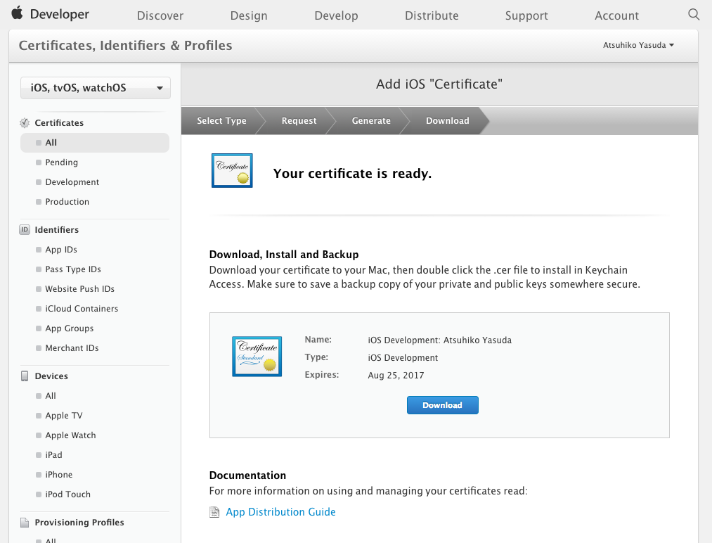
Task: Go to the Select Type step
Action: coord(221,121)
